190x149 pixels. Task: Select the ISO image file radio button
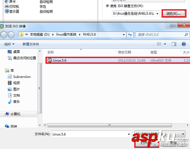pyautogui.click(x=107, y=6)
